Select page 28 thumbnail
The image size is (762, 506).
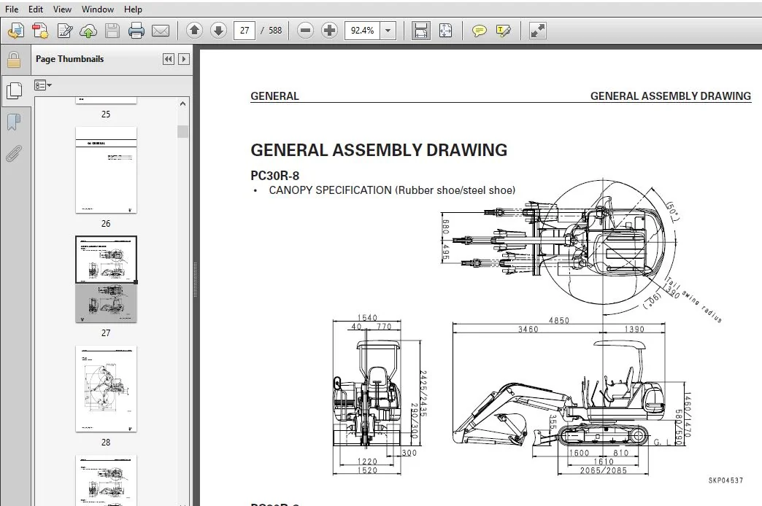coord(106,389)
